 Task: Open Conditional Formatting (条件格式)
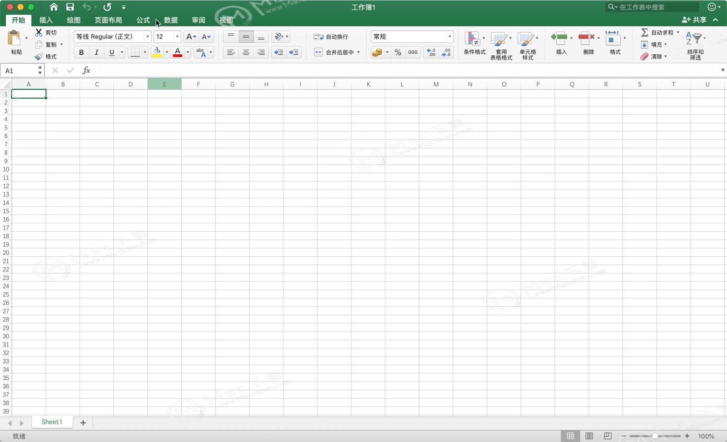tap(474, 44)
